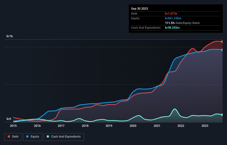This screenshot has width=227, height=145.
Task: Click the teal Cash endpoint marker
Action: click(x=222, y=115)
